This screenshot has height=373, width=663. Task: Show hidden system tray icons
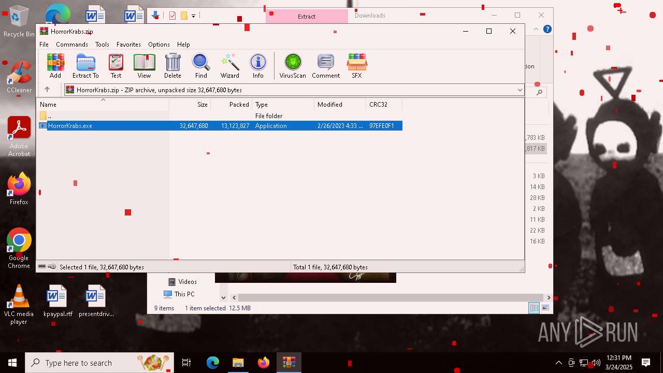[558, 363]
